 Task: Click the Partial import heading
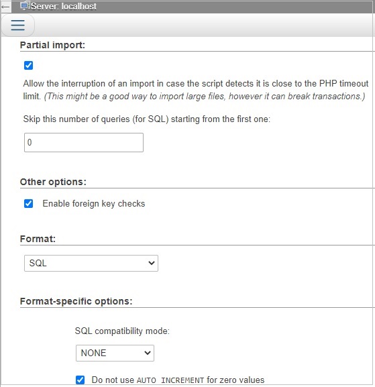click(52, 45)
